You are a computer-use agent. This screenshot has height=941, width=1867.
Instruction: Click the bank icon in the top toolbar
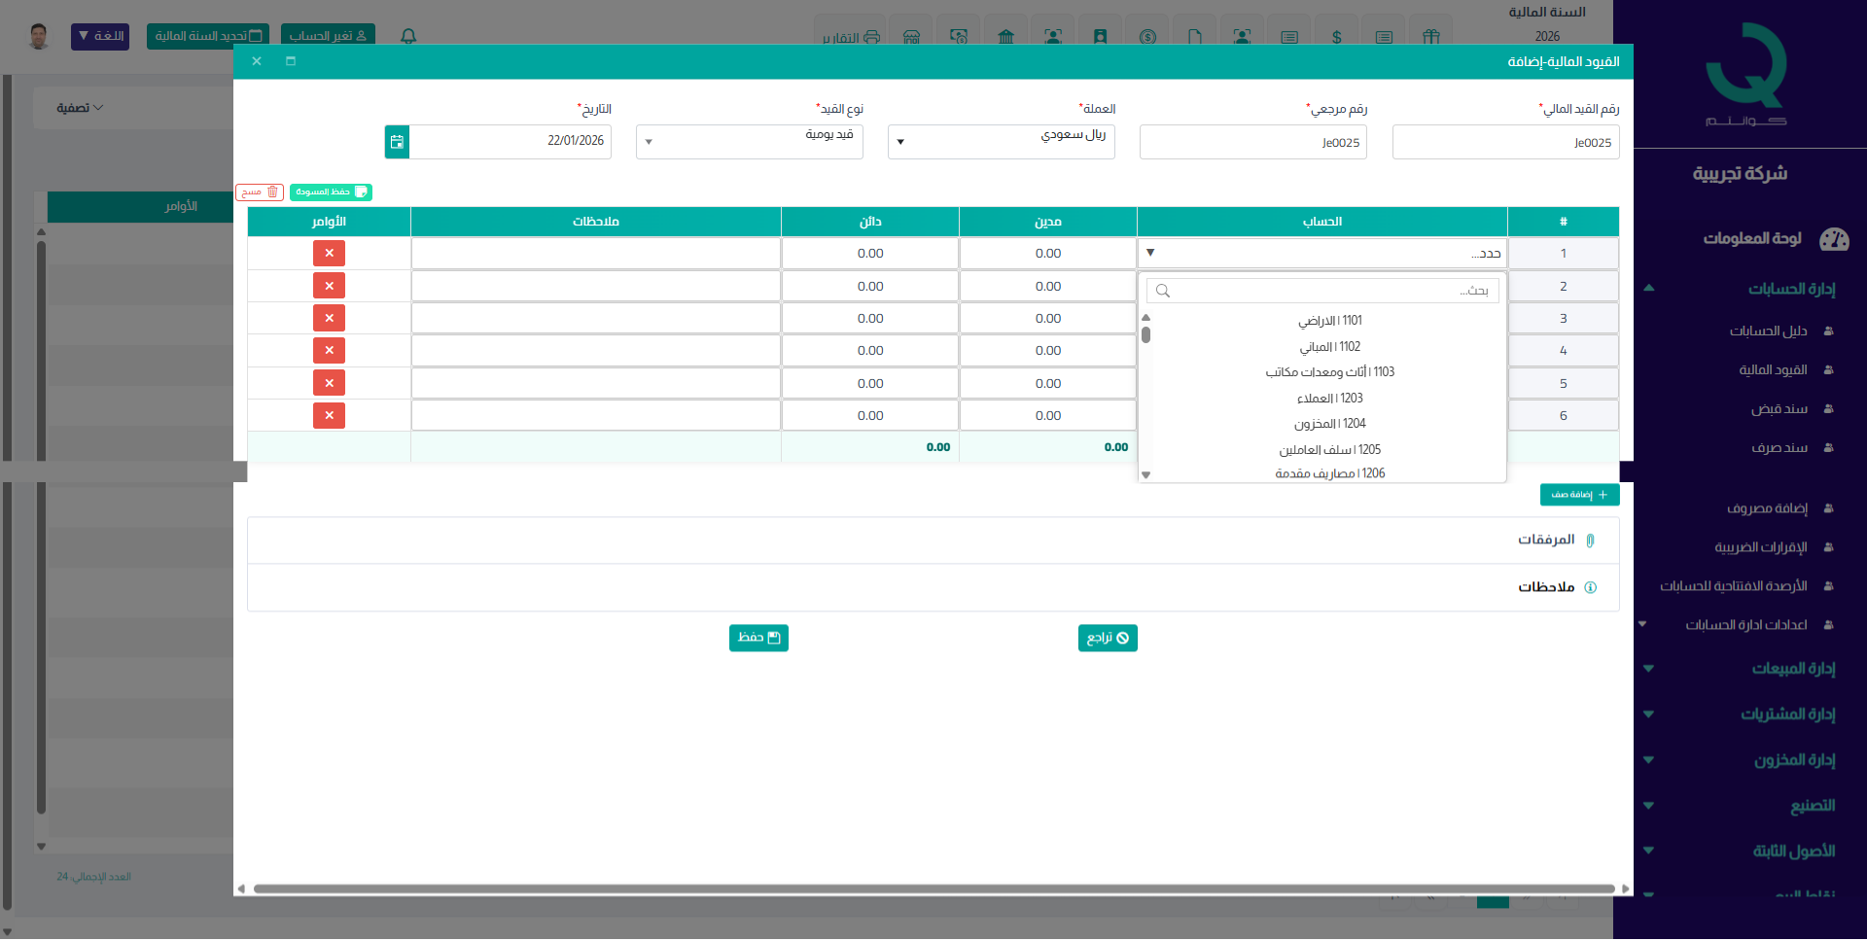tap(1006, 37)
